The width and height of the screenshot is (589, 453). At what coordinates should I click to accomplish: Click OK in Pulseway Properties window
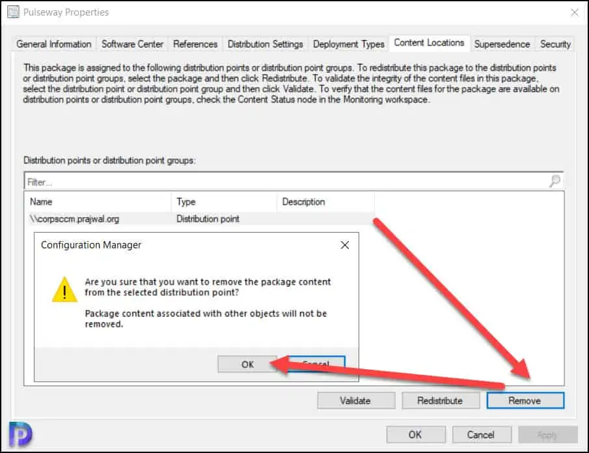(415, 435)
